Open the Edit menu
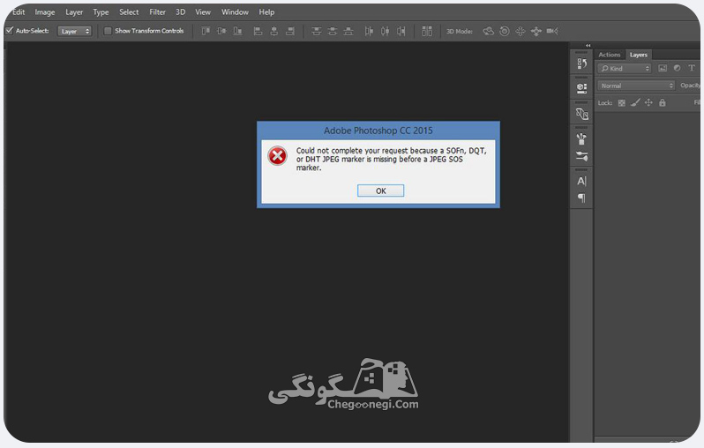This screenshot has height=448, width=704. coord(19,12)
